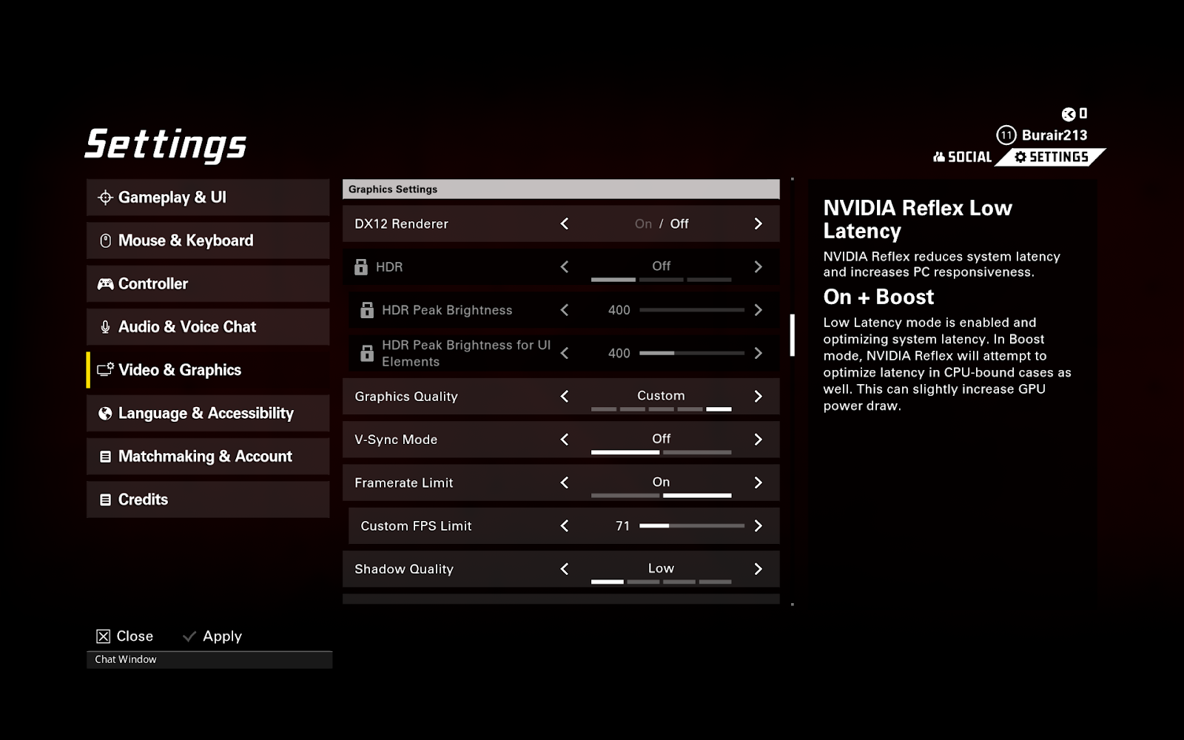Click the Chat Window bar
Image resolution: width=1184 pixels, height=740 pixels.
pyautogui.click(x=209, y=659)
